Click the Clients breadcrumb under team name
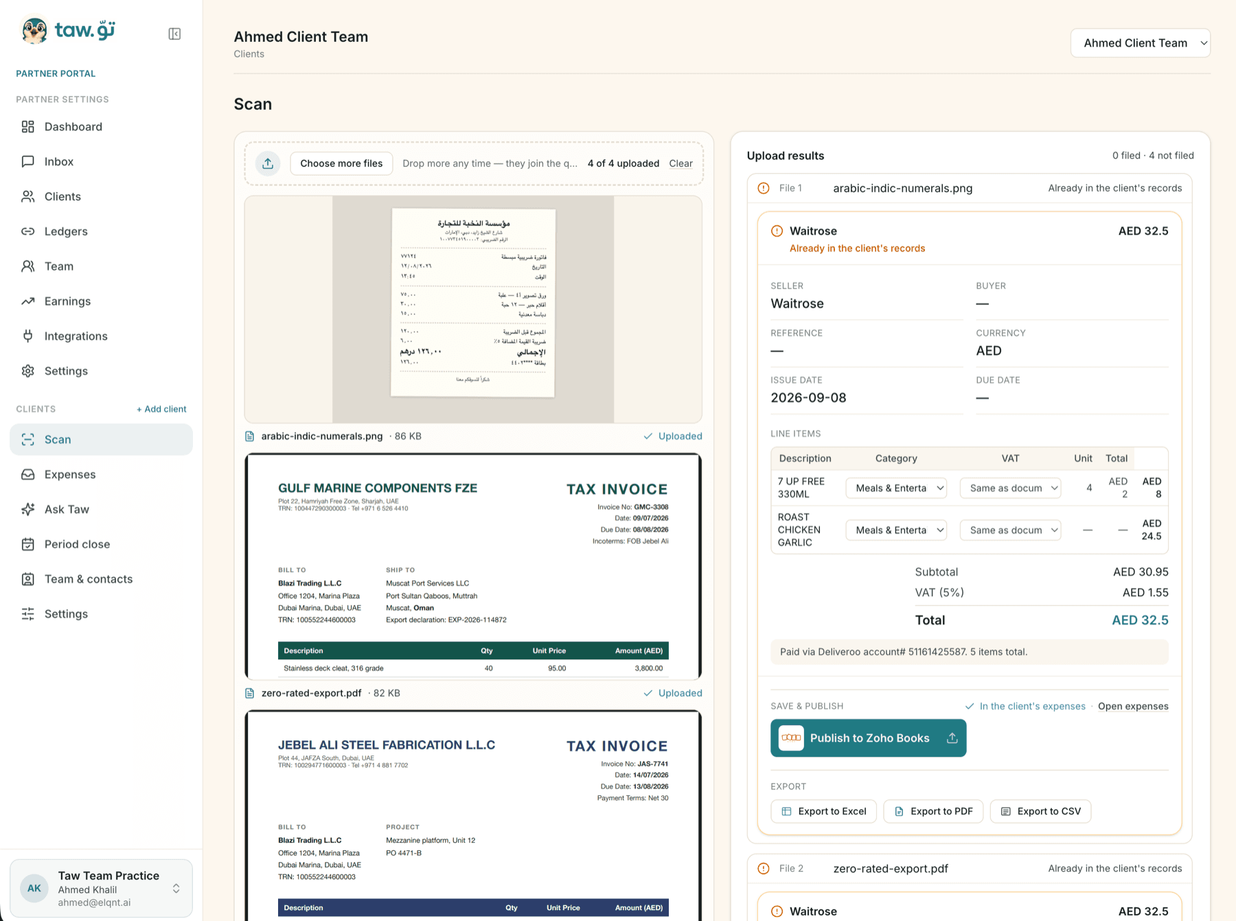This screenshot has width=1236, height=921. click(249, 54)
